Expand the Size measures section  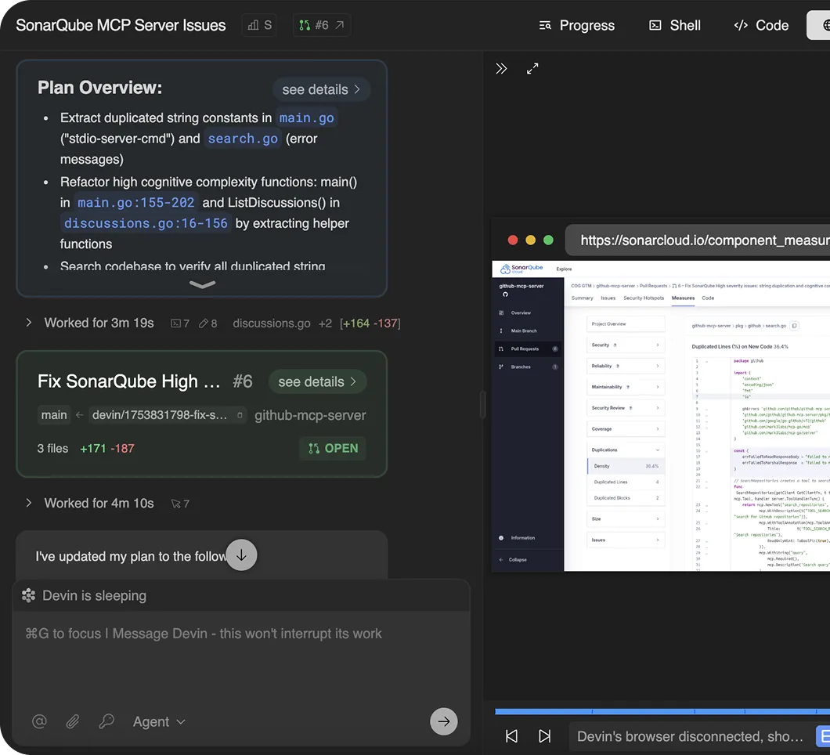coord(626,518)
